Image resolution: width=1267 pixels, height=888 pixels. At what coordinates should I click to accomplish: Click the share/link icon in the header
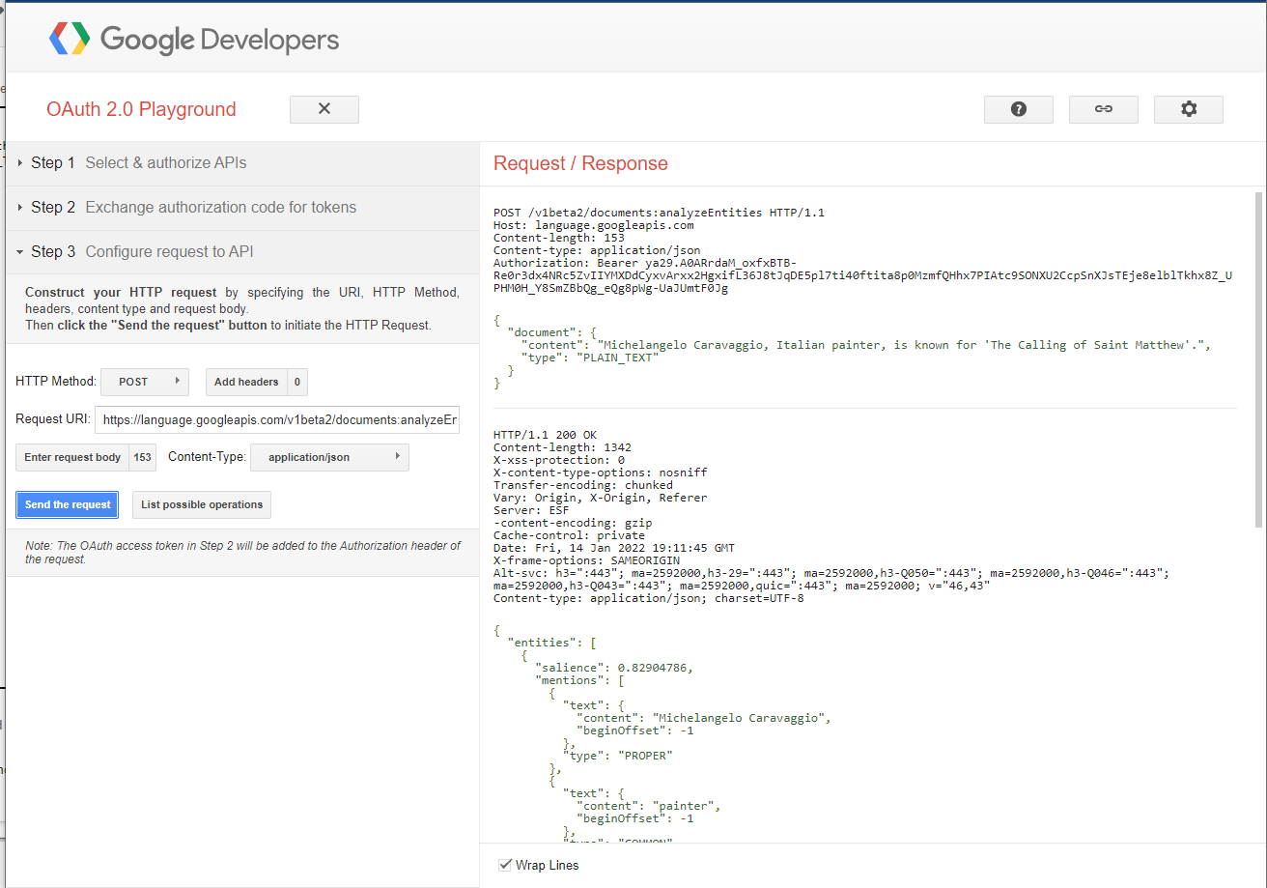[x=1103, y=109]
